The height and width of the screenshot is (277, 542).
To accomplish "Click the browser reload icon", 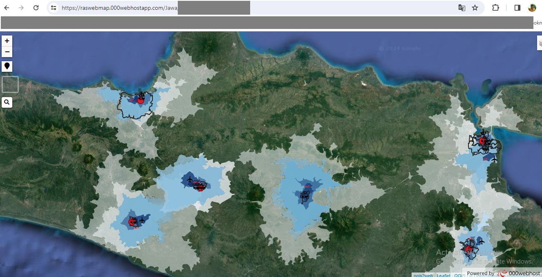I will [36, 7].
